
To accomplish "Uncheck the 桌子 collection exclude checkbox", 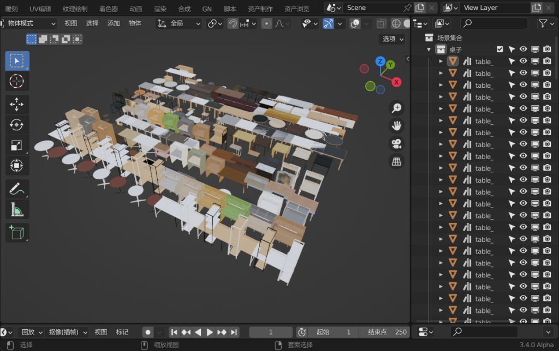I will coord(499,50).
